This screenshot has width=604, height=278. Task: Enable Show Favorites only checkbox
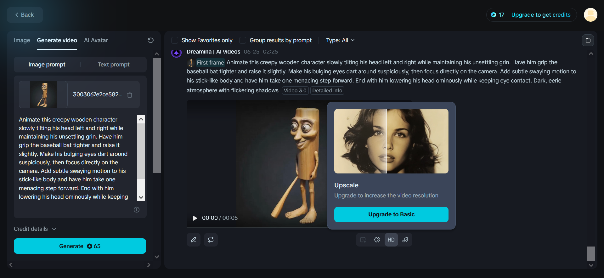175,40
